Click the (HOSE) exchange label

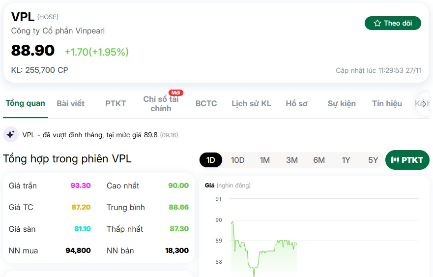pyautogui.click(x=48, y=17)
